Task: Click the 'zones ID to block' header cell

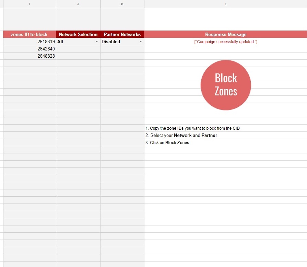Action: (29, 34)
